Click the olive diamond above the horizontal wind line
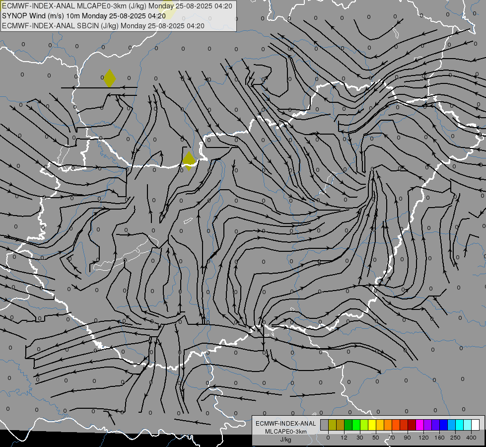The width and height of the screenshot is (486, 447). click(x=109, y=78)
